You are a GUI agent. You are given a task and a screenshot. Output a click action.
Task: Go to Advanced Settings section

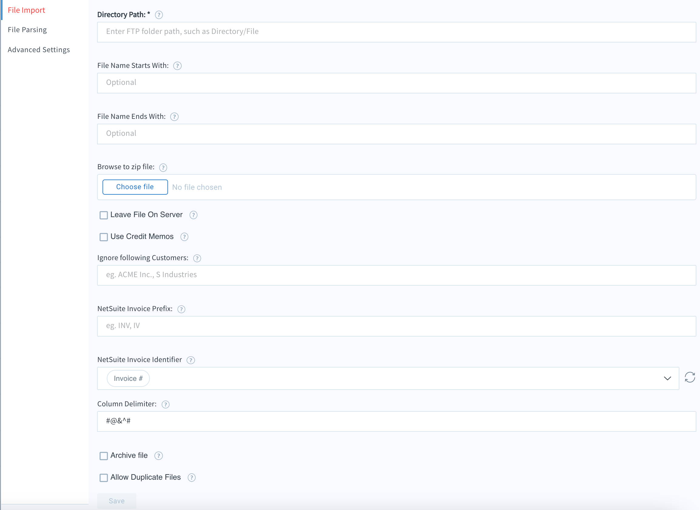pos(39,50)
